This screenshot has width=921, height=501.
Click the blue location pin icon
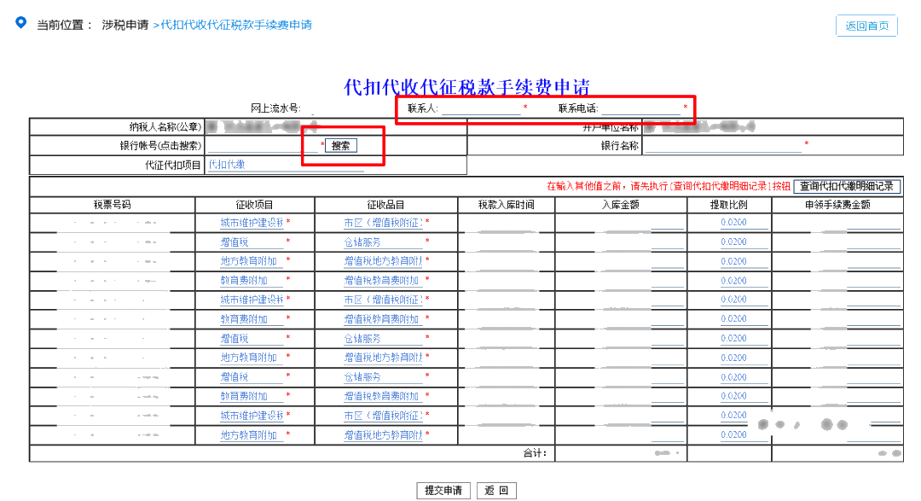click(x=21, y=23)
